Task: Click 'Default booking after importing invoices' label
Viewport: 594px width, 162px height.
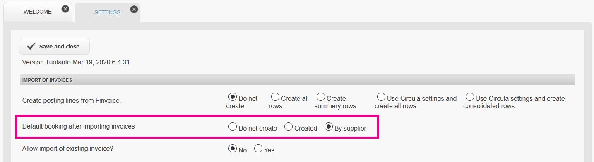Action: click(x=78, y=126)
